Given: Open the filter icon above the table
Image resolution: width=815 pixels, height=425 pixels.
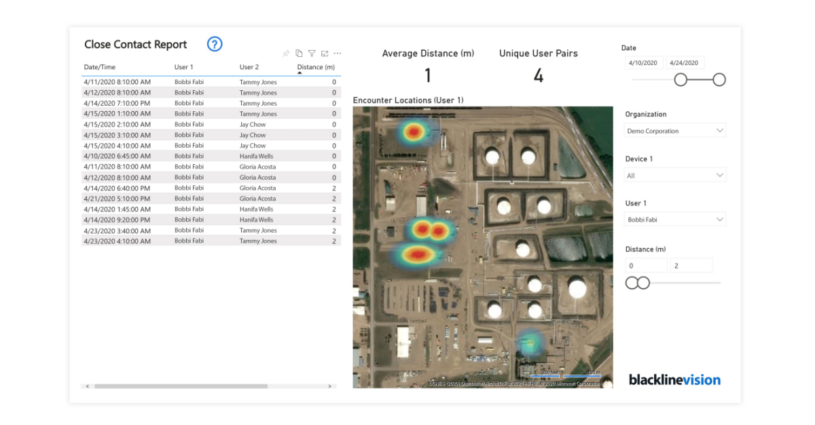Looking at the screenshot, I should pos(312,53).
